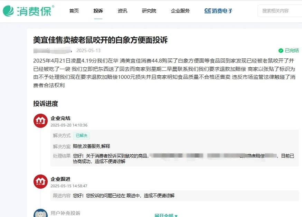This screenshot has width=302, height=217.
Task: Click the 用户补充投诉 entry title
Action: tap(66, 213)
